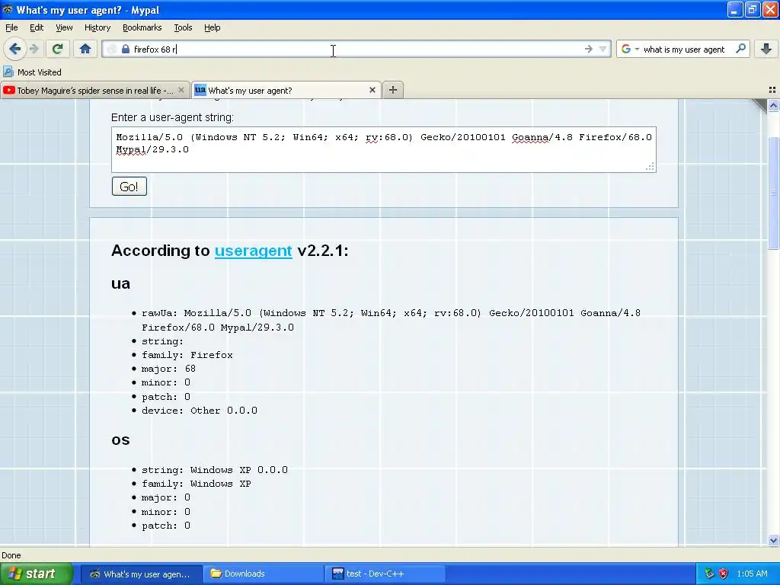This screenshot has width=780, height=585.
Task: Click the Mypal raccoon icon in title bar
Action: 7,9
